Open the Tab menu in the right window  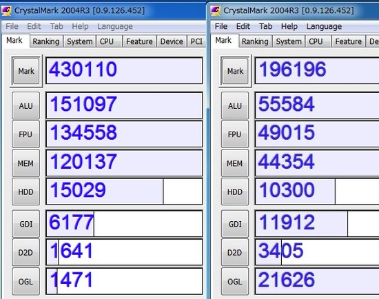[265, 26]
